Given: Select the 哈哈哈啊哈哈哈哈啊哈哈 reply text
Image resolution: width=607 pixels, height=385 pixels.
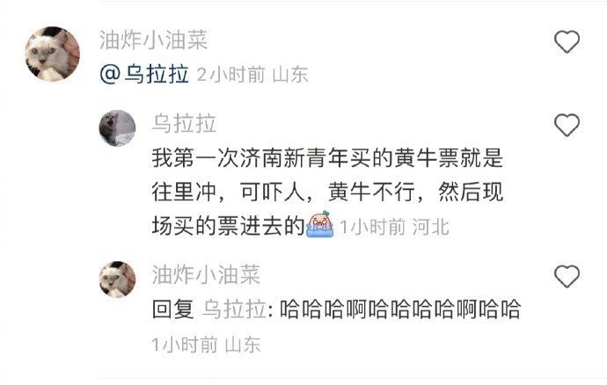Looking at the screenshot, I should [x=400, y=309].
